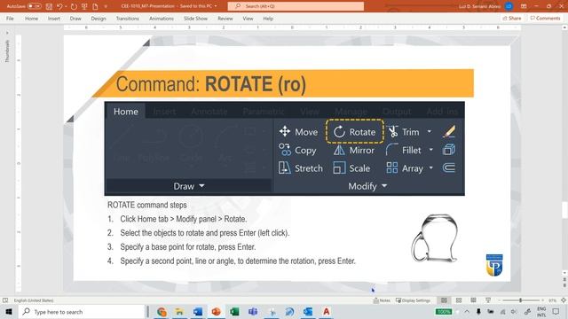This screenshot has width=568, height=319.
Task: Open the Review ribbon tab
Action: (x=225, y=19)
